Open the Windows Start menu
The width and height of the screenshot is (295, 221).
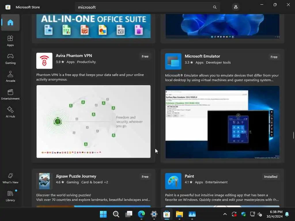click(x=103, y=214)
